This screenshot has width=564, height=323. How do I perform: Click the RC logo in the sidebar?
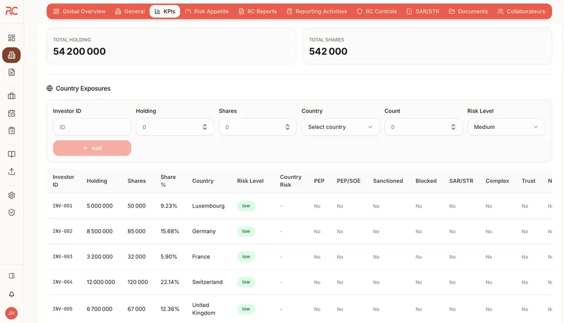(12, 11)
